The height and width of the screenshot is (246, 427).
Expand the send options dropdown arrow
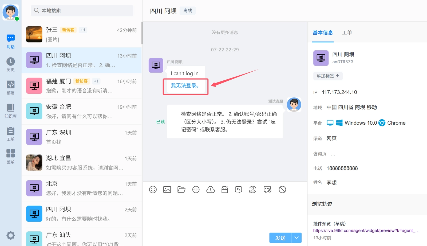click(296, 238)
